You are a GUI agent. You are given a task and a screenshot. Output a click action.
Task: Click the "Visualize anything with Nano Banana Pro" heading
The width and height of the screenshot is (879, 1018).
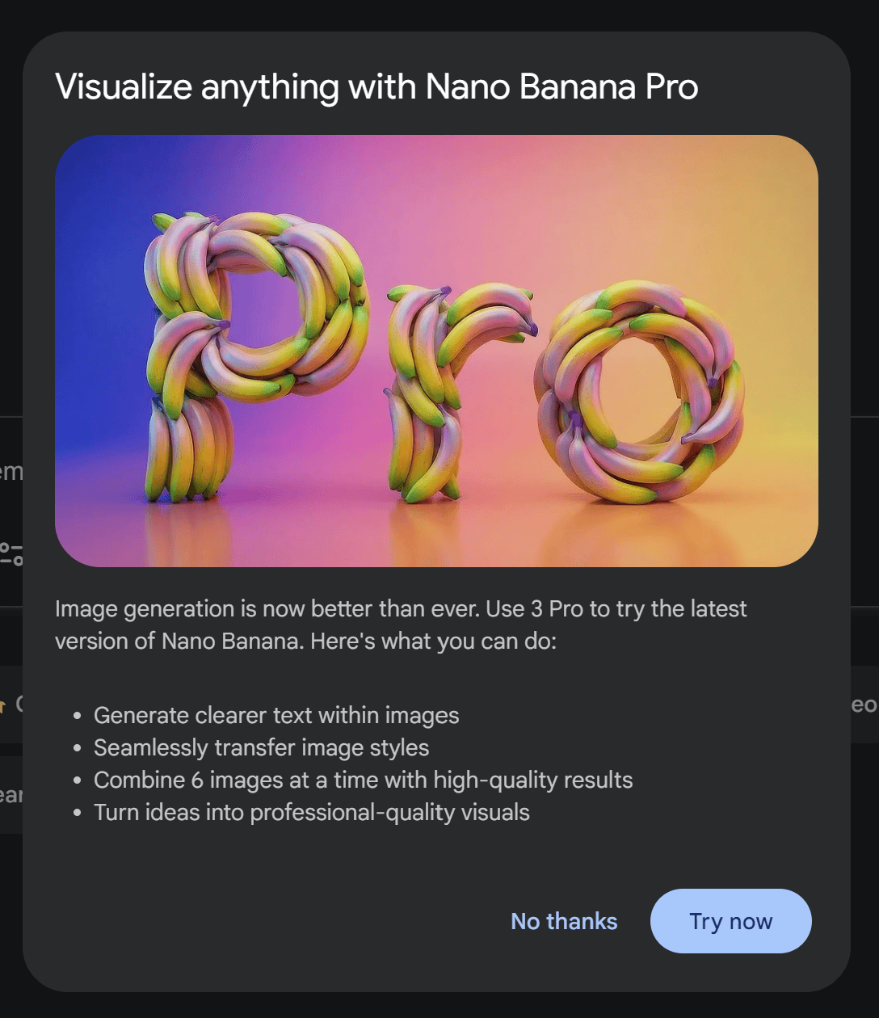click(376, 86)
